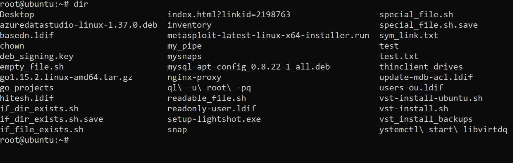
Task: Click azuredatastudio-linux-1.37.0.deb in the listing
Action: click(x=78, y=25)
